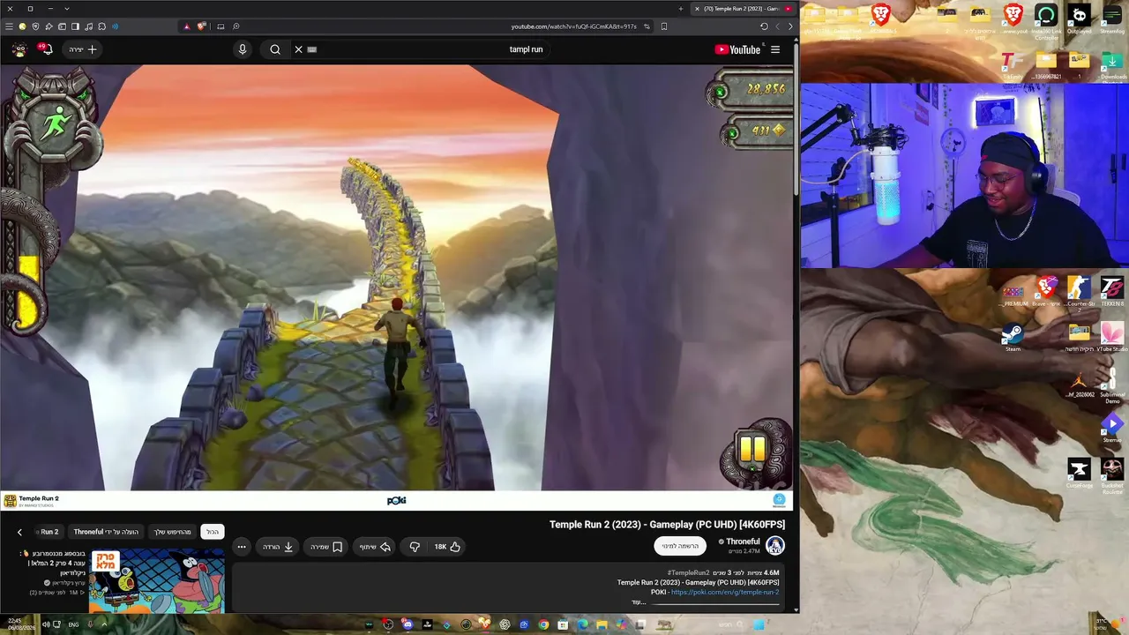1129x635 pixels.
Task: Open the VTube Studio desktop shortcut
Action: (x=1112, y=336)
